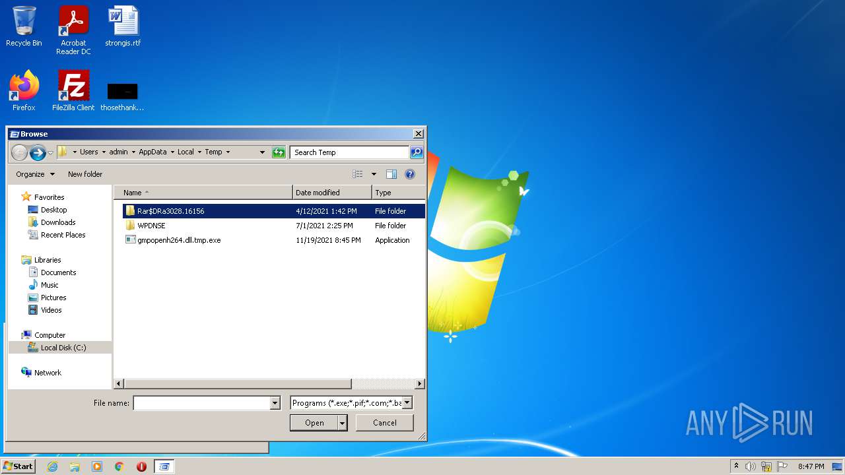Focus the Search Temp field
The image size is (845, 475).
349,152
